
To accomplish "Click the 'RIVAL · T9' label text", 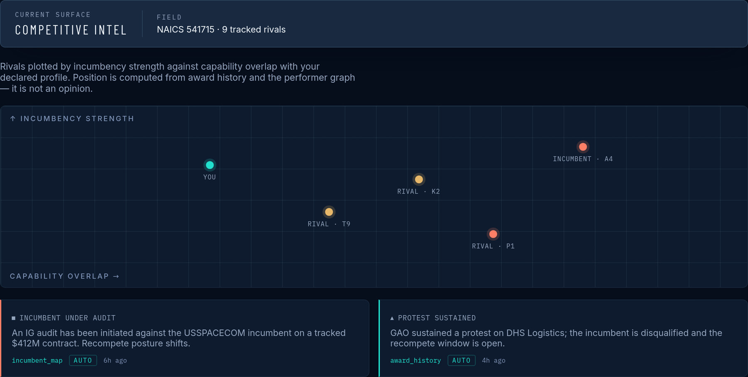I will [x=329, y=224].
